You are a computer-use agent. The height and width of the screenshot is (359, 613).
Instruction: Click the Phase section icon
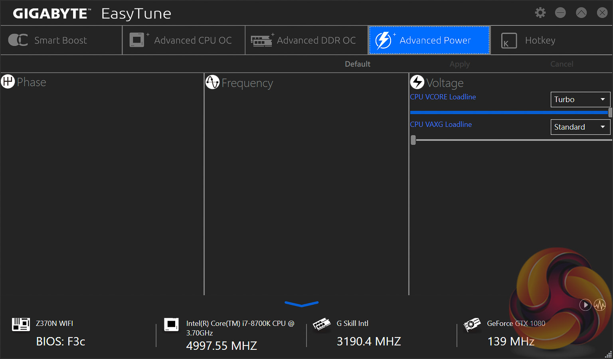tap(8, 82)
